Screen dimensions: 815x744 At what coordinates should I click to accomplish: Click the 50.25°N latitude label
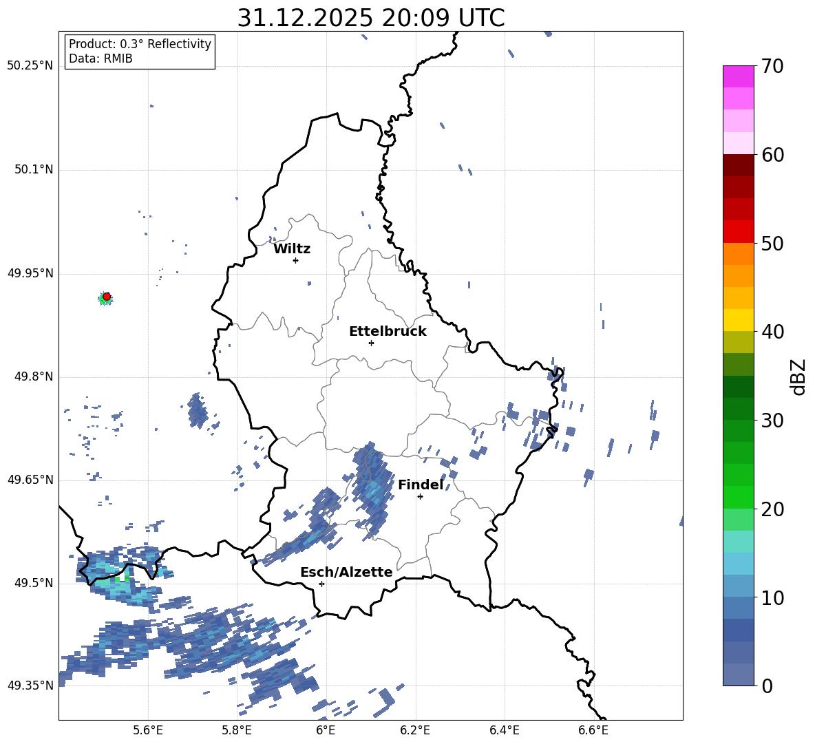point(30,66)
